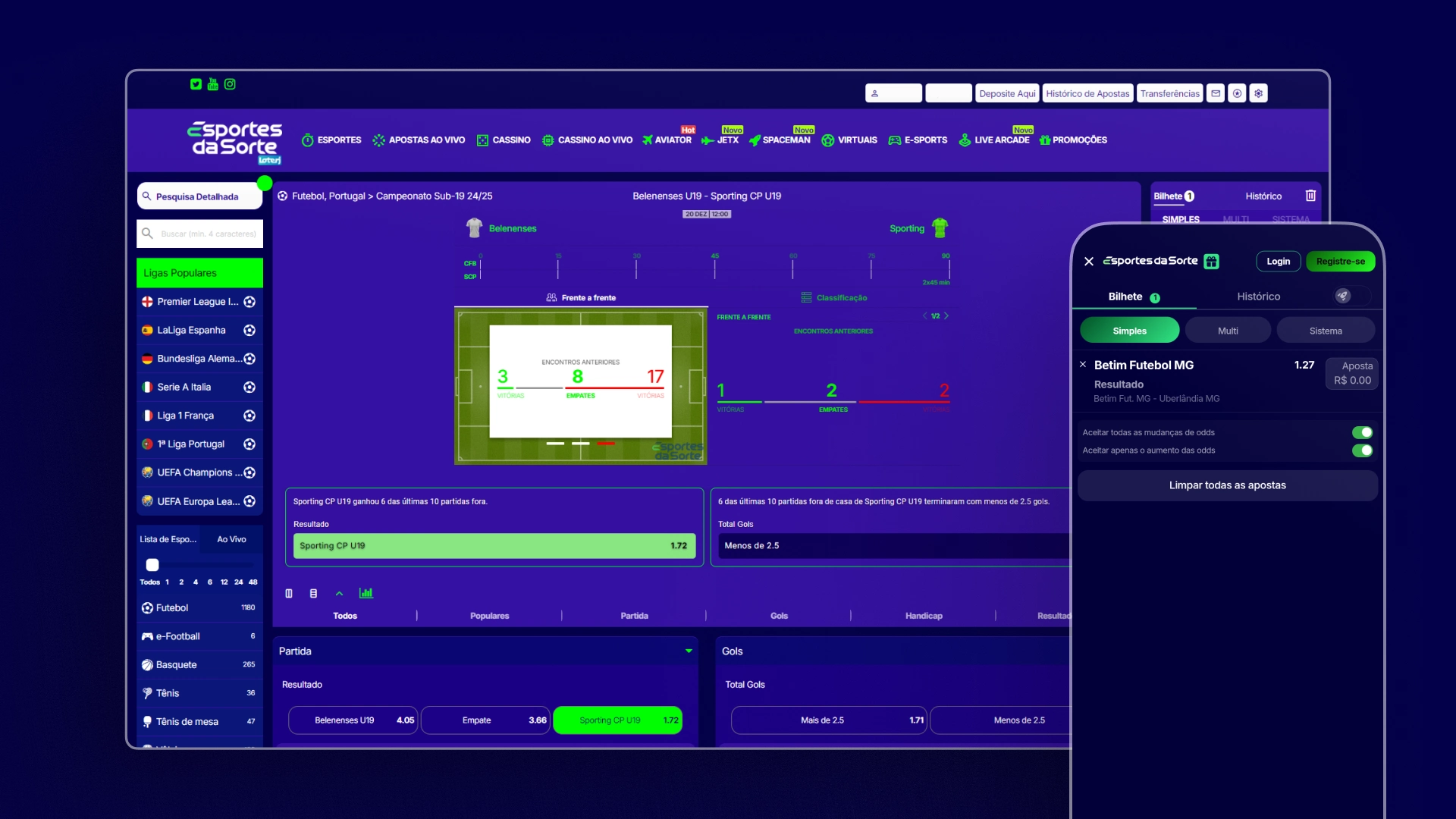
Task: Open the settings gear icon
Action: click(1258, 93)
